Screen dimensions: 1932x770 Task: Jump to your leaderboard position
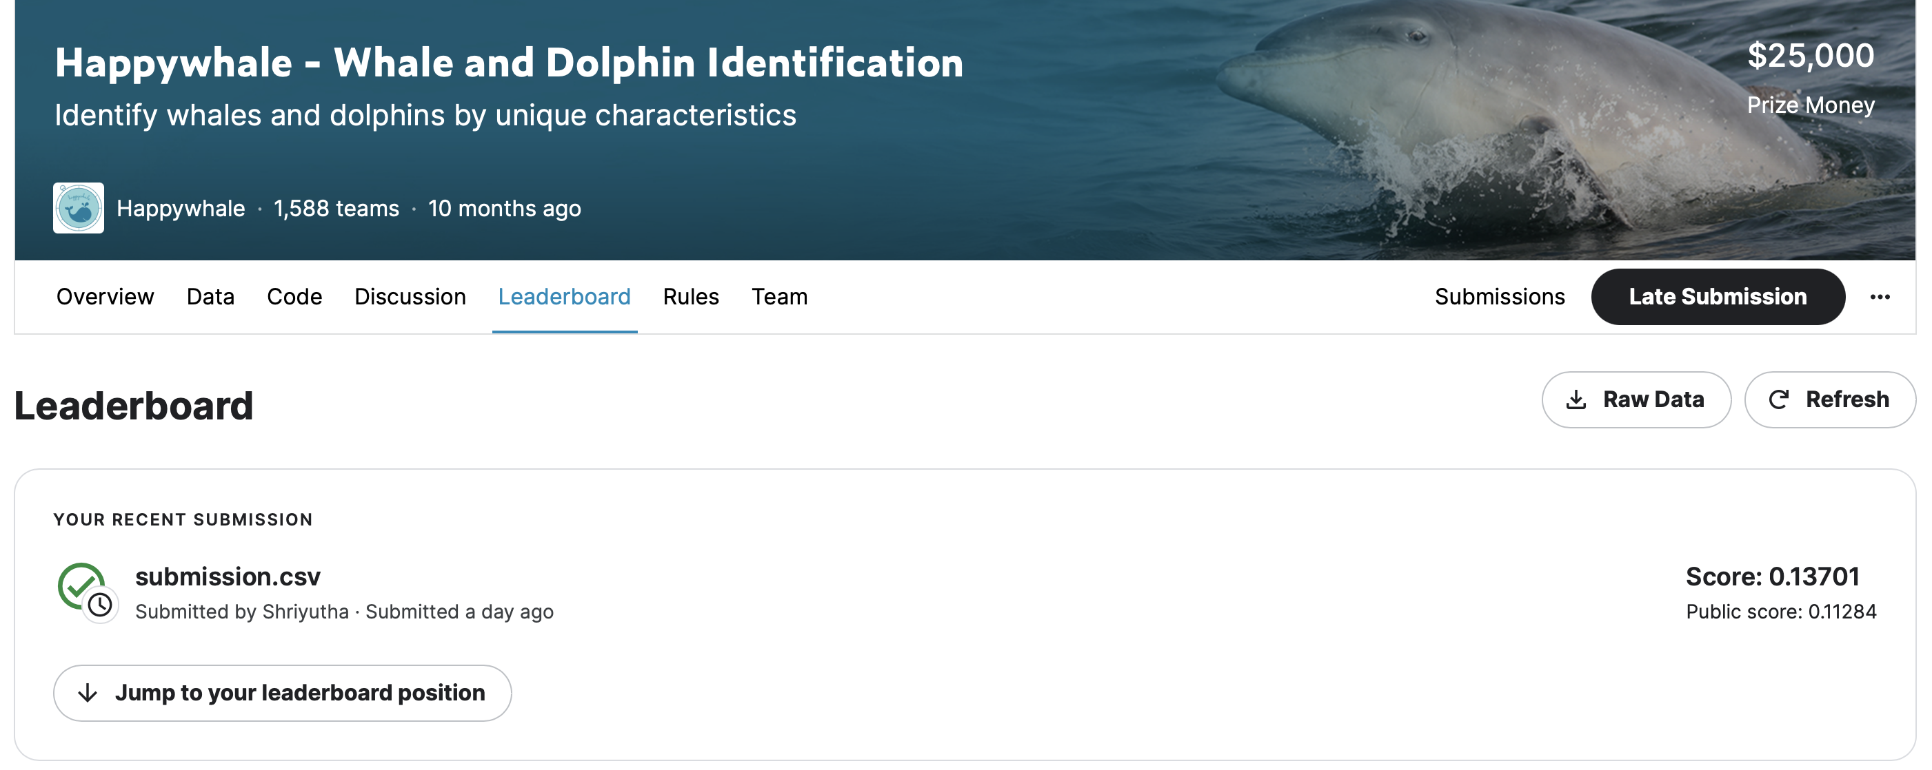(281, 693)
